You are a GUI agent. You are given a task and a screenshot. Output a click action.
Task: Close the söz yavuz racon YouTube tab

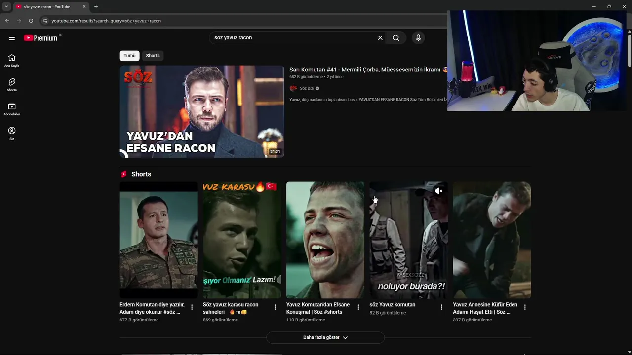pos(84,6)
